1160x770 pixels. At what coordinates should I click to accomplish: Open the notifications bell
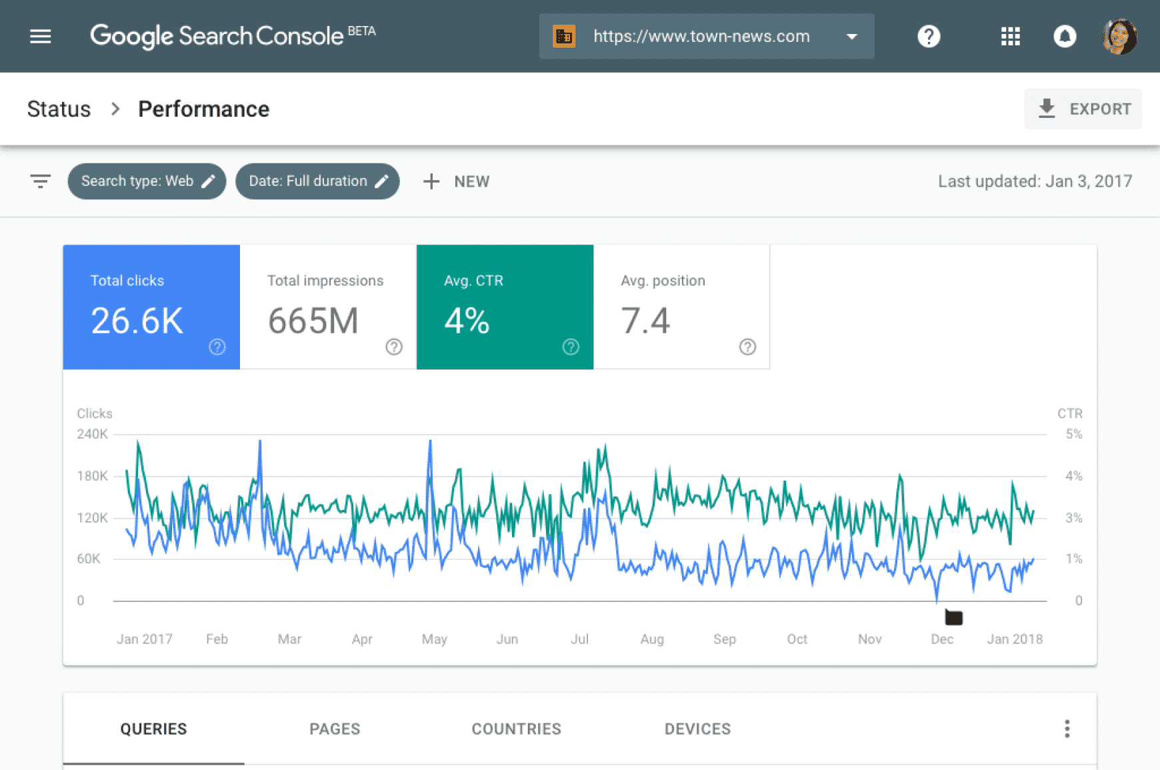[x=1064, y=36]
